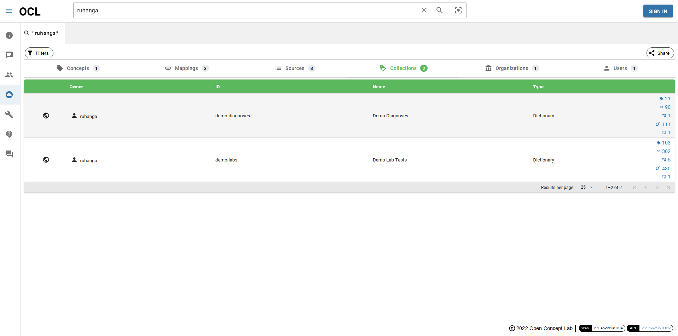678x336 pixels.
Task: Select the cloud icon in the left sidebar
Action: point(9,95)
